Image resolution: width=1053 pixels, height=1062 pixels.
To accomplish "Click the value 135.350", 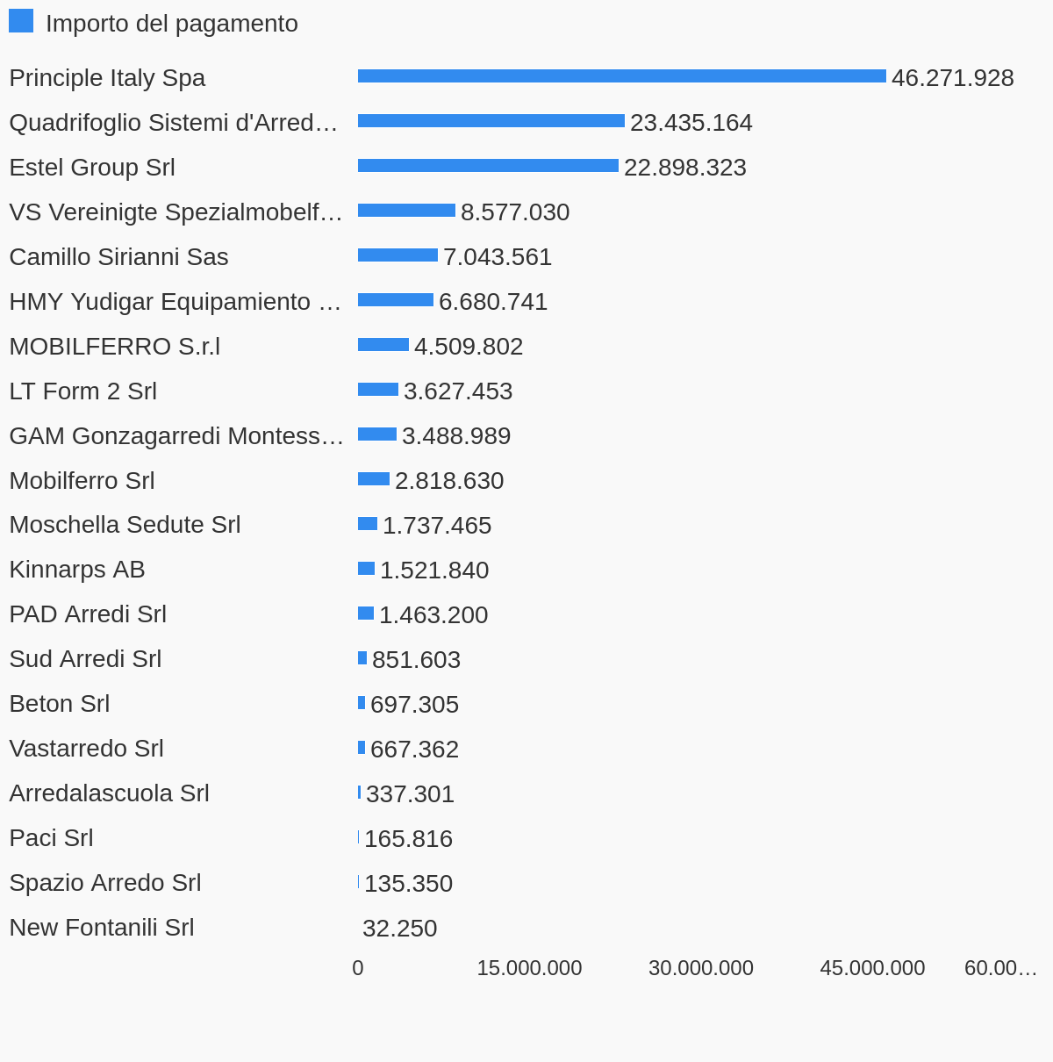I will [408, 884].
